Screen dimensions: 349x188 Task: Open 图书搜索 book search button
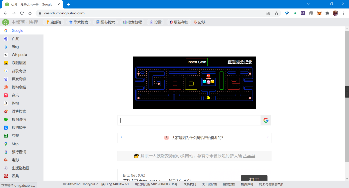[x=105, y=22]
